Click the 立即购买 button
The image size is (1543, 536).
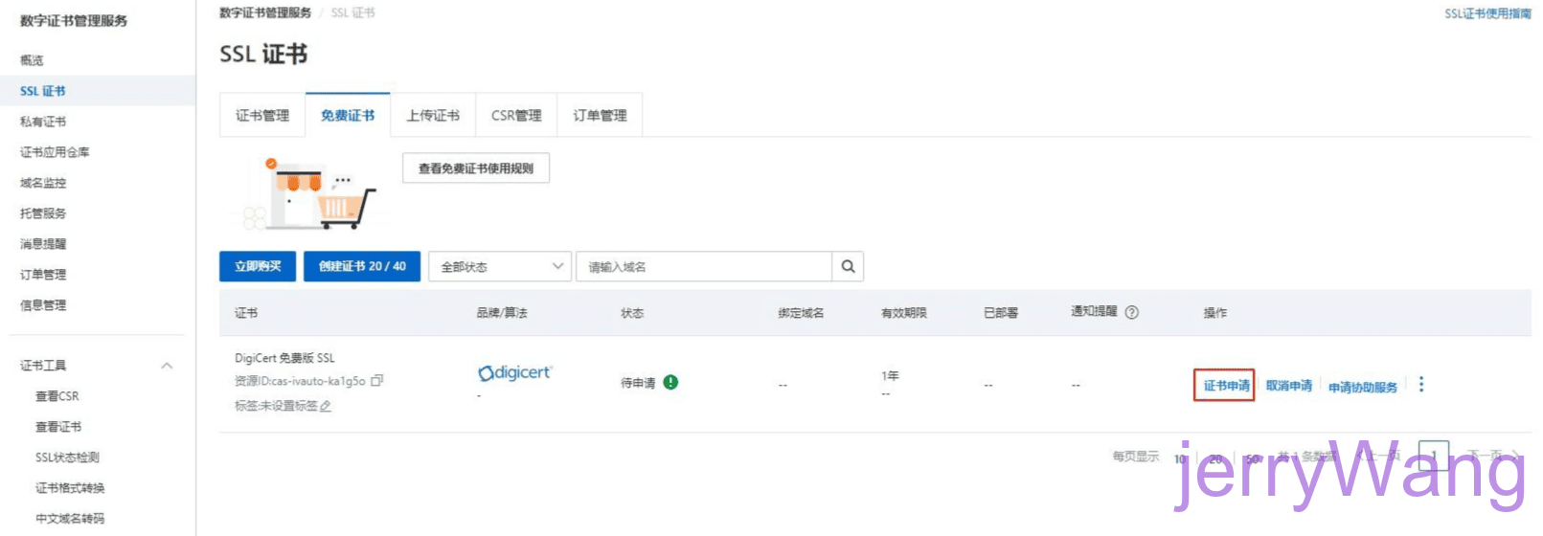pyautogui.click(x=258, y=267)
